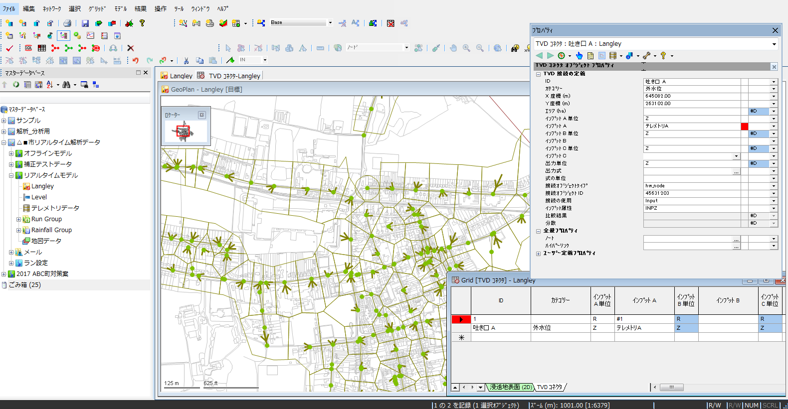
Task: Click the red flag cell for インプット A
Action: point(744,126)
